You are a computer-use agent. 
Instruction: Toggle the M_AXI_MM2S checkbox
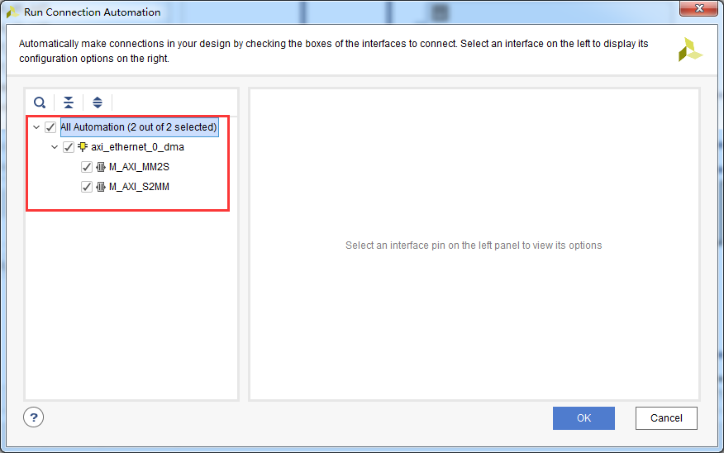86,167
